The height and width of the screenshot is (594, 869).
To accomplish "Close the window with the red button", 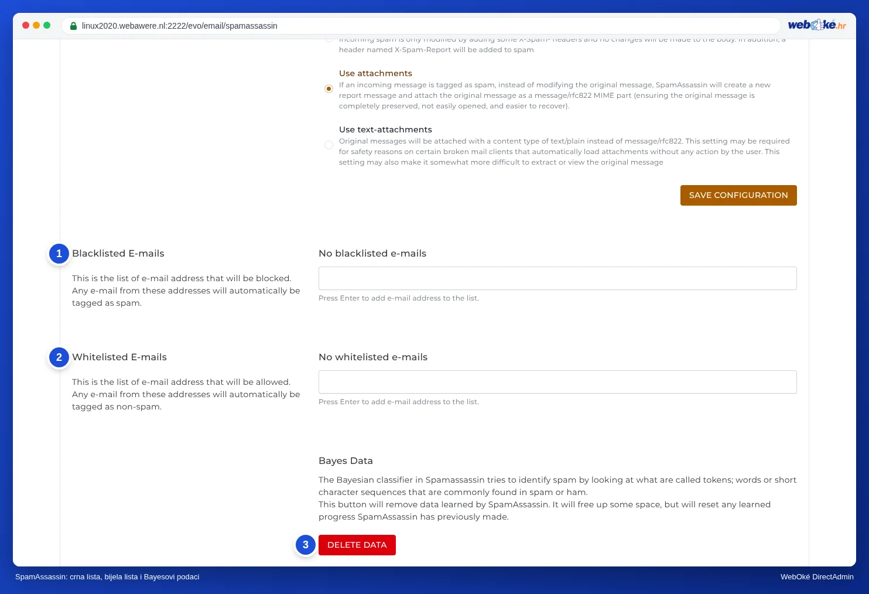I will [x=26, y=25].
